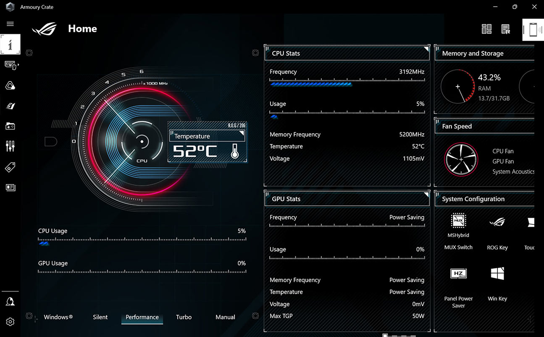Viewport: 544px width, 337px height.
Task: Open the mobile device connect panel icon
Action: click(x=533, y=29)
